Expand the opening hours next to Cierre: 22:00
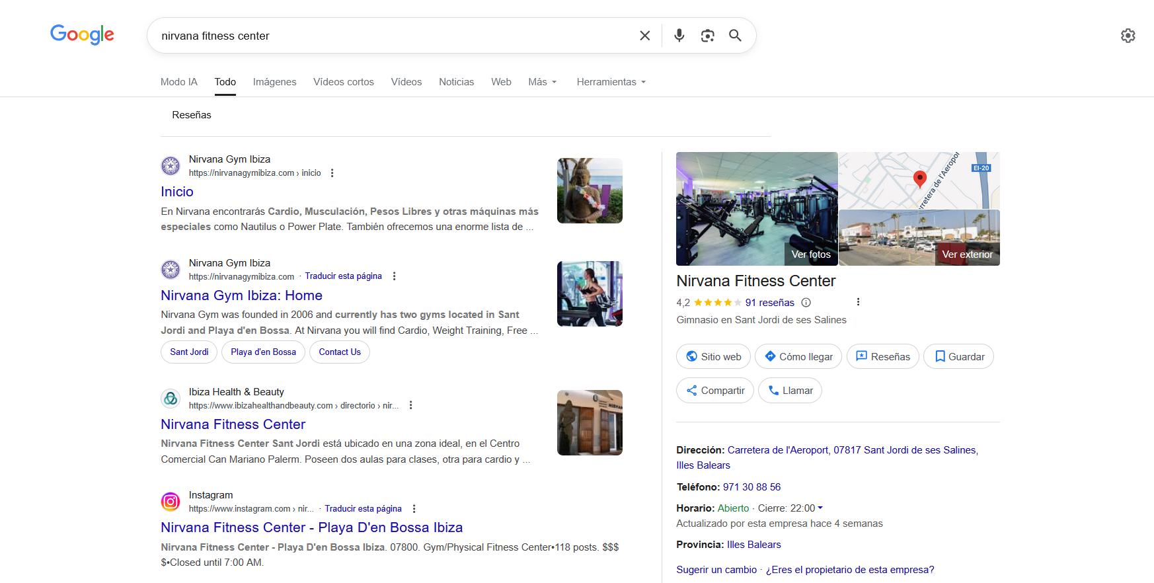Screen dimensions: 1154x583 point(820,508)
